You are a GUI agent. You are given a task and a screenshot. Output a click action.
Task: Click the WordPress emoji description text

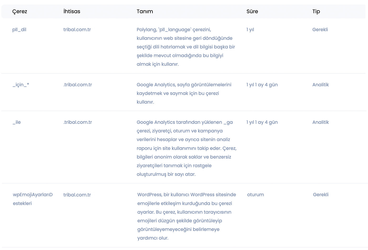pyautogui.click(x=187, y=216)
